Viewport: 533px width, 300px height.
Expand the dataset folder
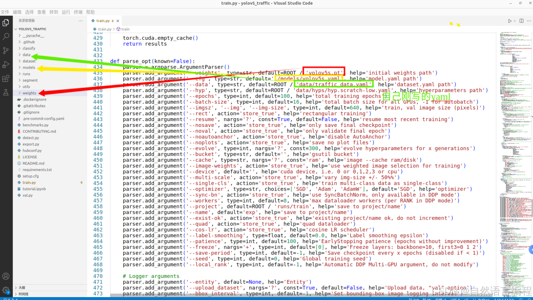click(x=50, y=61)
